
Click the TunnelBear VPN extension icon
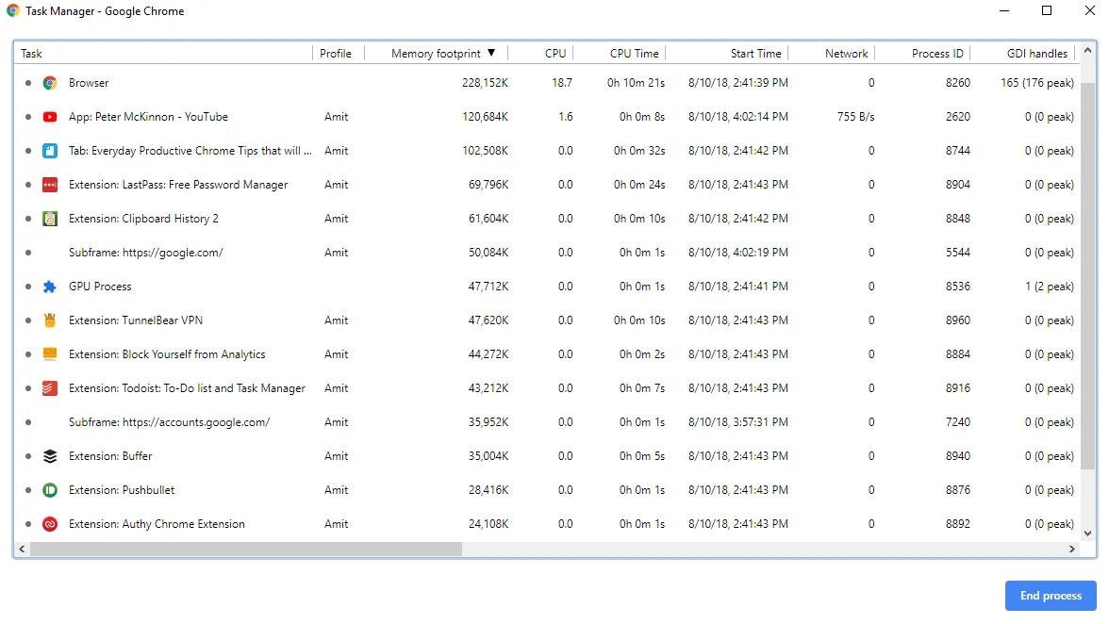click(x=49, y=320)
